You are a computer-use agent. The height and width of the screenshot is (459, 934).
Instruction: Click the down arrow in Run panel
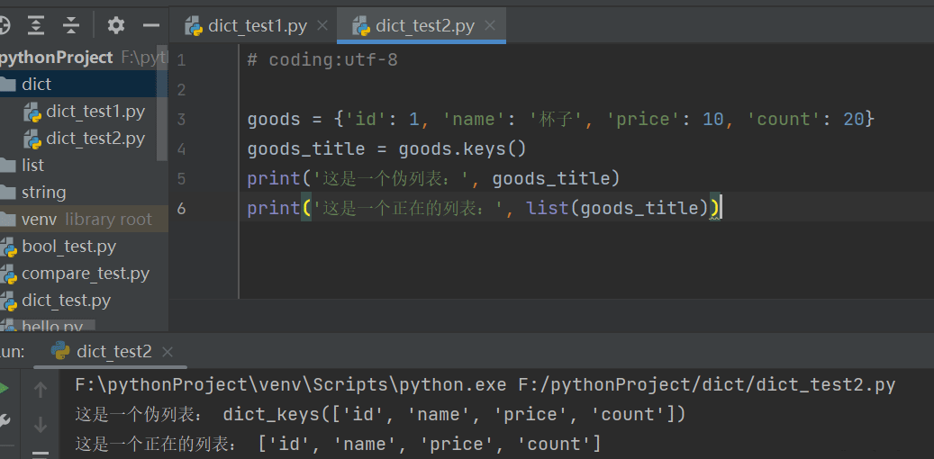(41, 424)
